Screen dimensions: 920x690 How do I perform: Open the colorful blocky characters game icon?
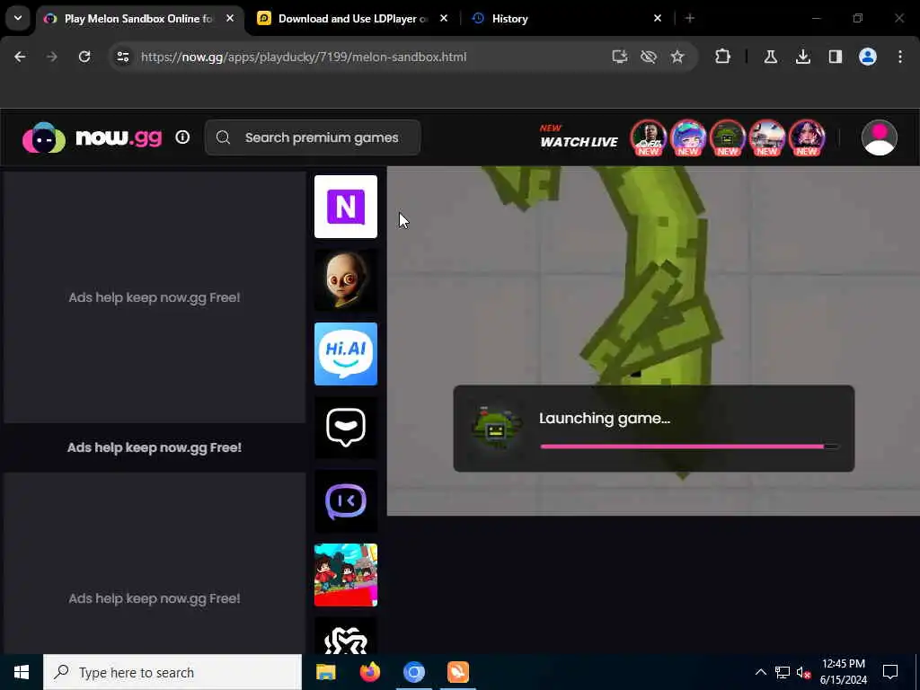(346, 575)
